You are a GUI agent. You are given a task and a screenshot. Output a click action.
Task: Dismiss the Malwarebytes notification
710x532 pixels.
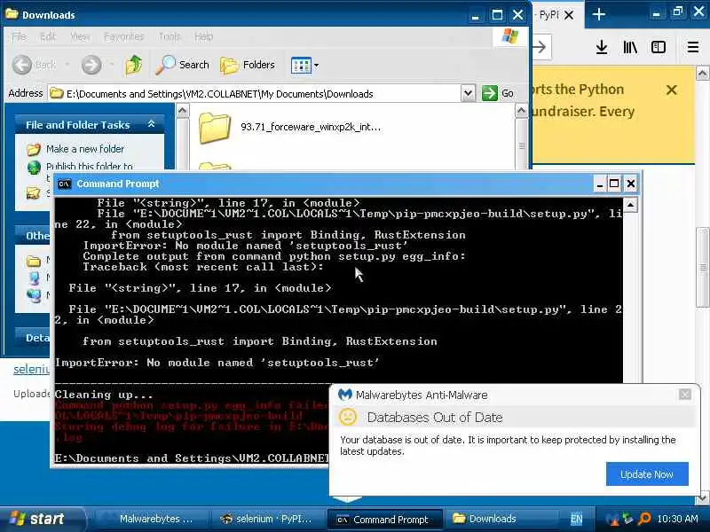[684, 395]
